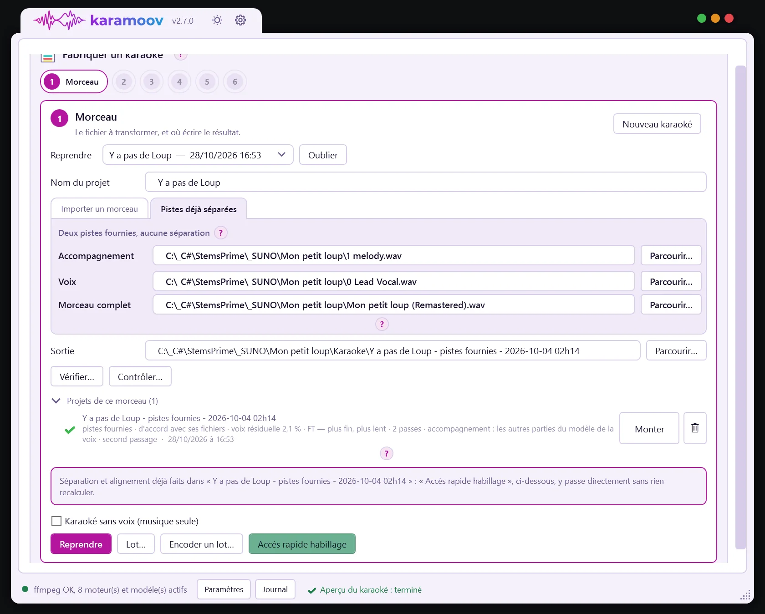Go to step 5 of the wizard
This screenshot has height=614, width=765.
click(x=207, y=82)
